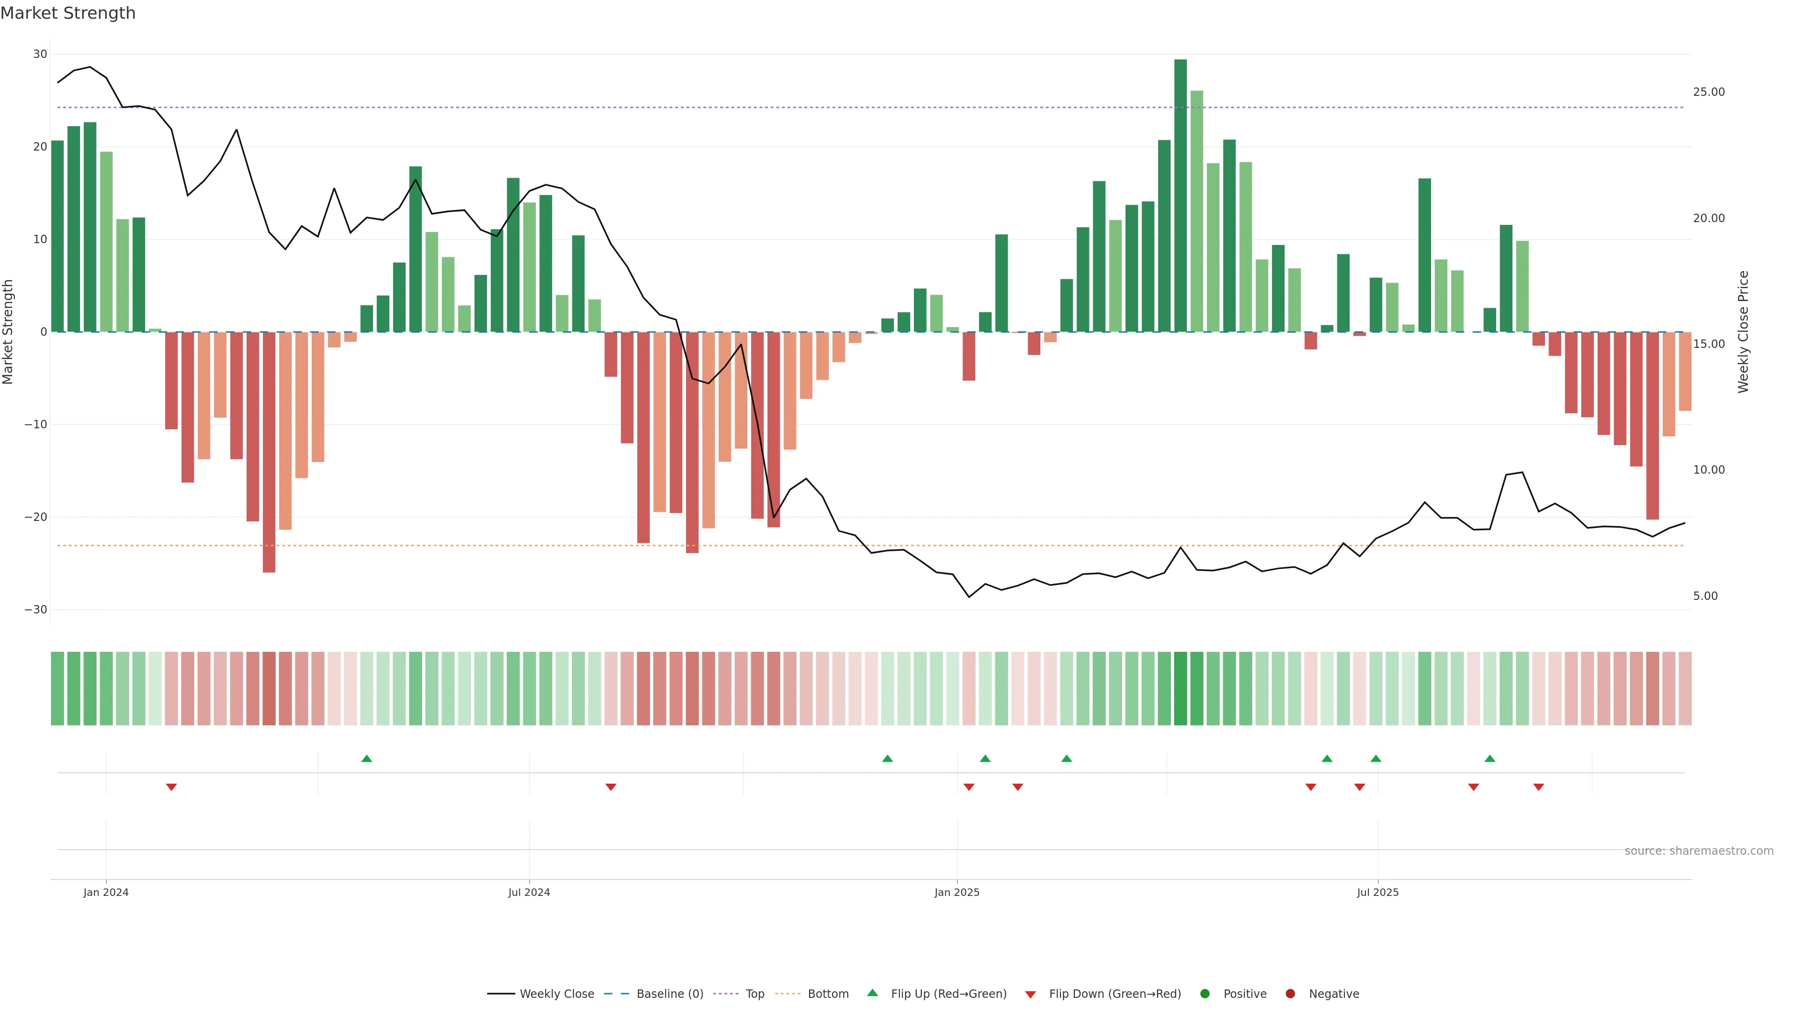Click the Flip Down red triangle legend icon
1797x1010 pixels.
pyautogui.click(x=1030, y=995)
